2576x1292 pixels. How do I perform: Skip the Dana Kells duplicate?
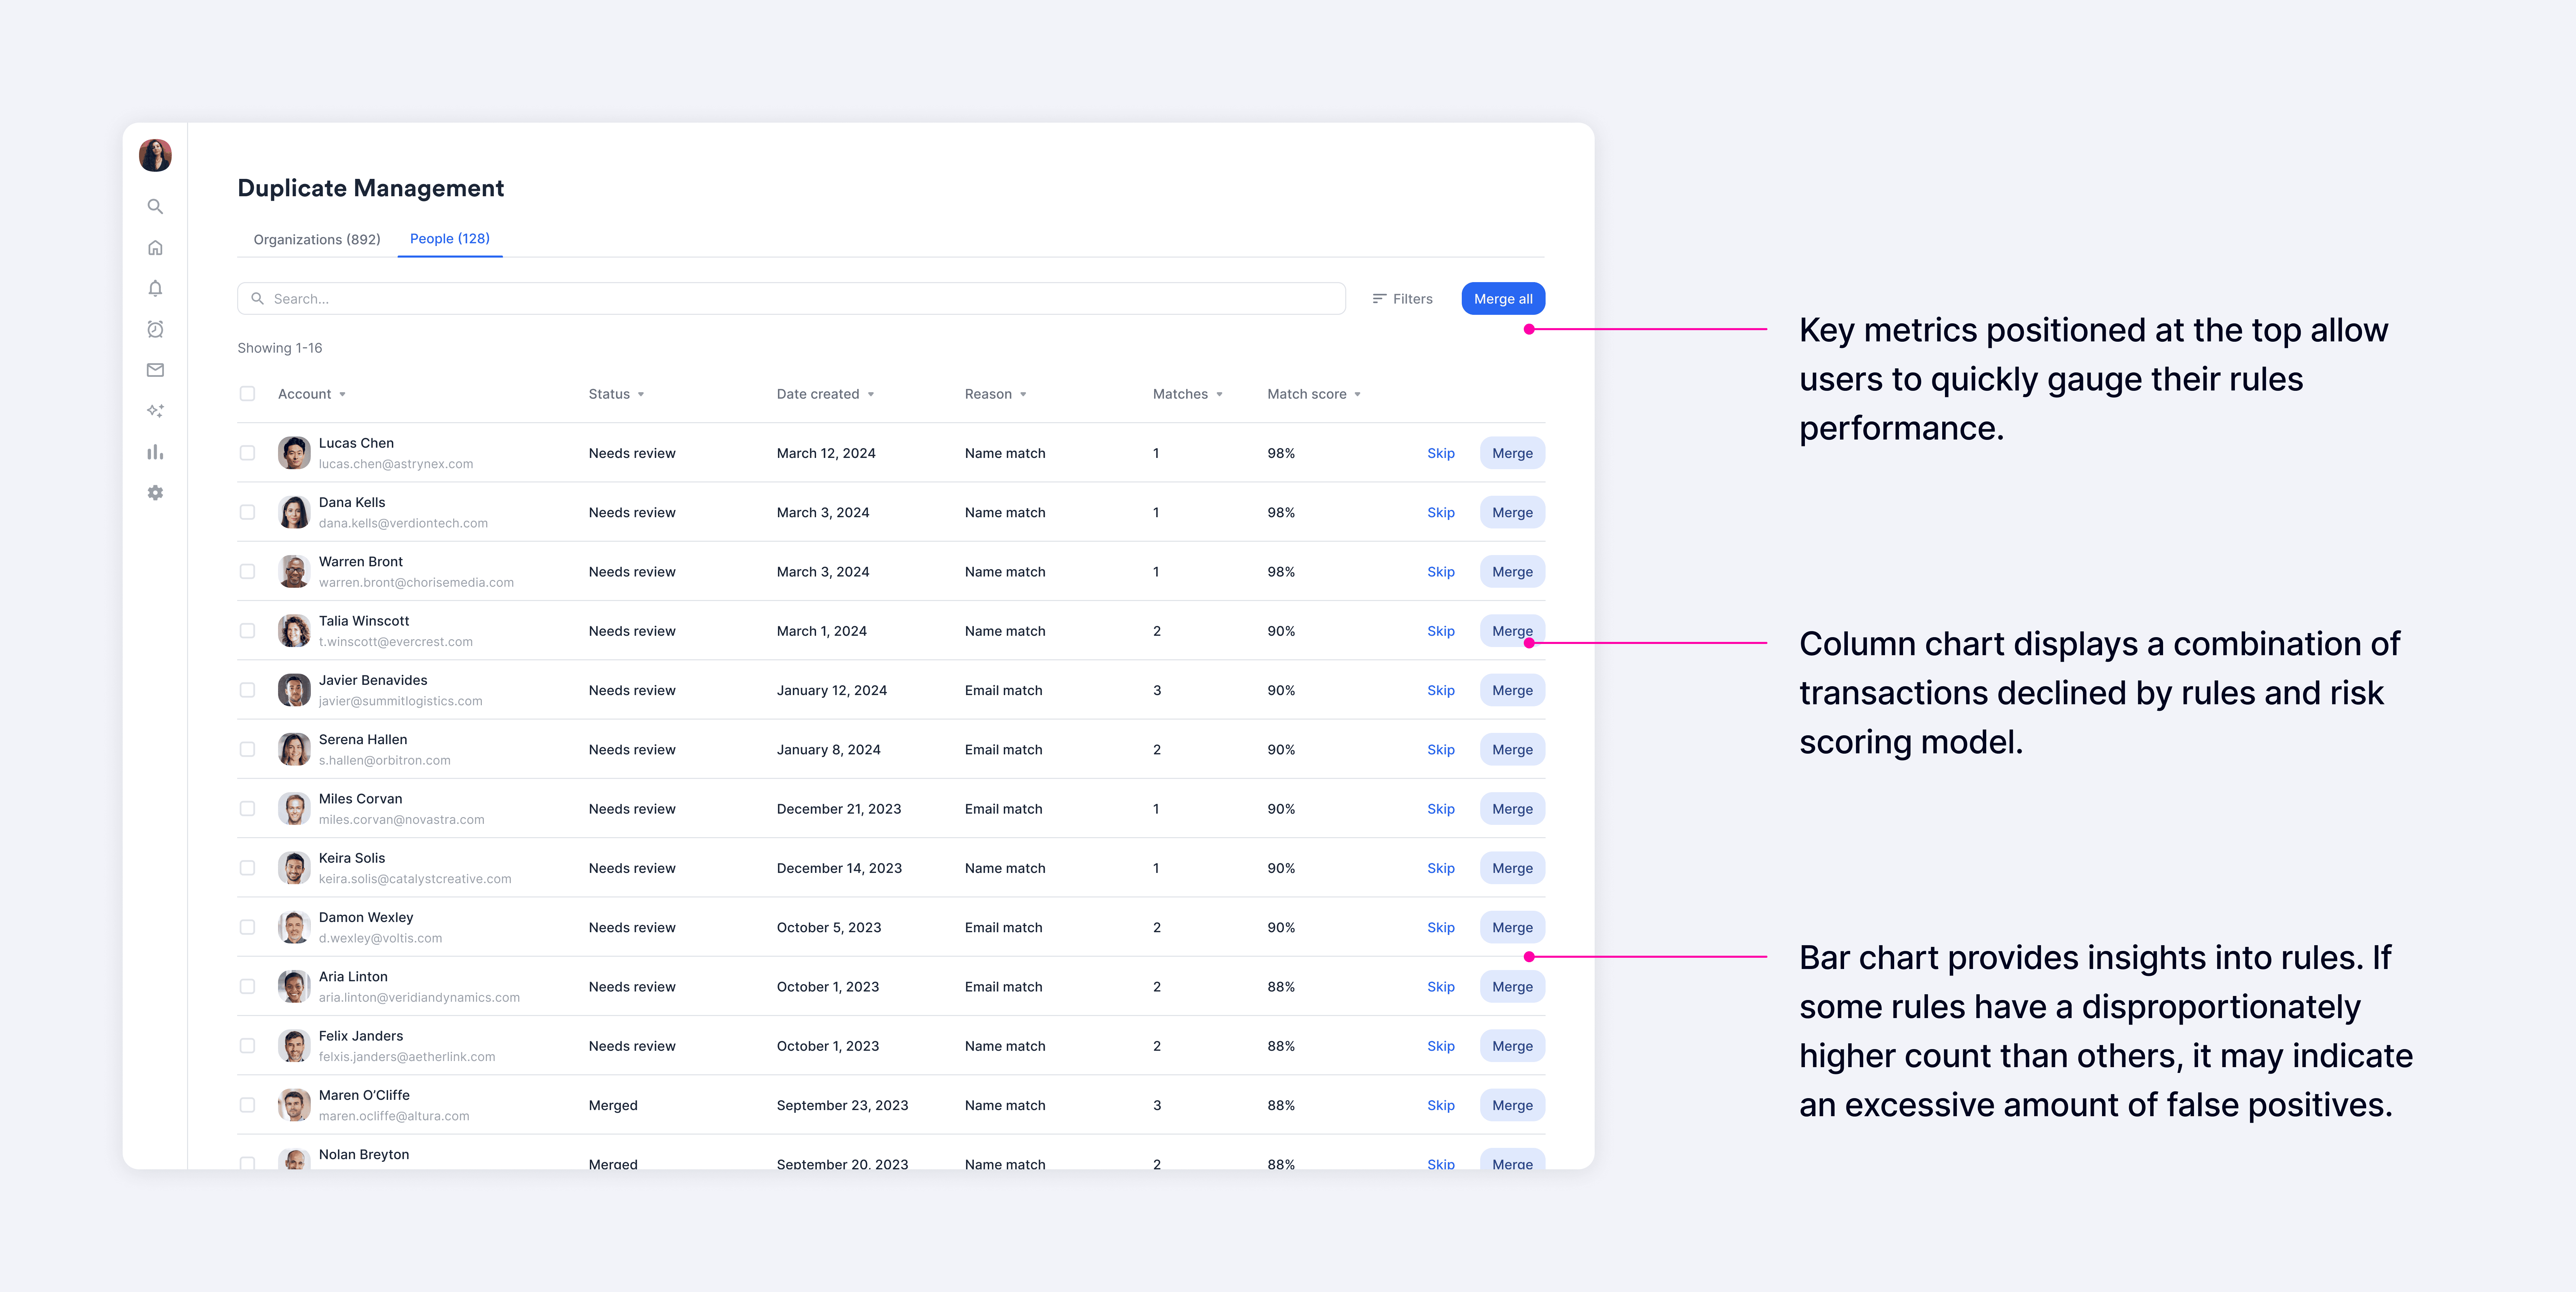pos(1440,512)
